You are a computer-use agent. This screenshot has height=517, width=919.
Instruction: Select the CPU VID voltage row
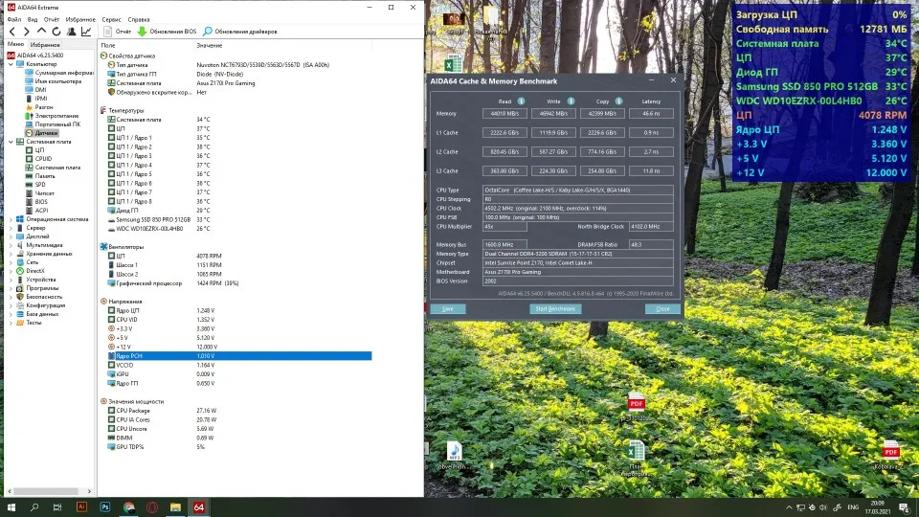coord(239,320)
